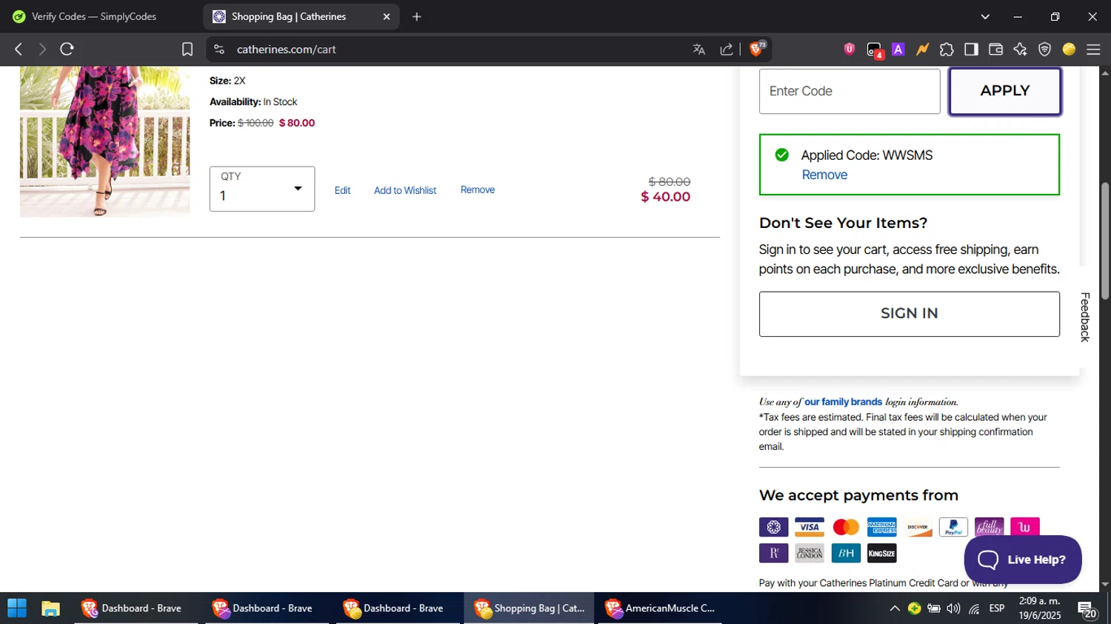Switch to AmericanMuscle taskbar window

pyautogui.click(x=659, y=608)
